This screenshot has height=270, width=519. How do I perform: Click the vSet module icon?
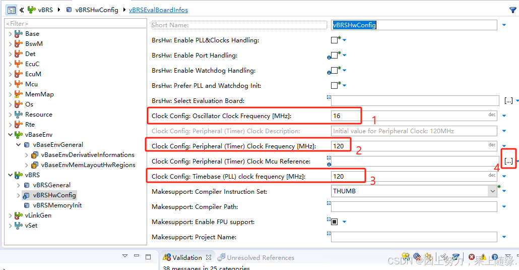[19, 226]
